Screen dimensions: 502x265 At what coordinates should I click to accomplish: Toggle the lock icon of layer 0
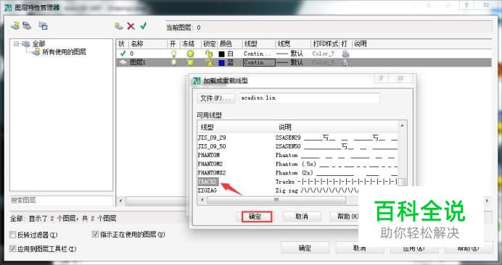209,54
